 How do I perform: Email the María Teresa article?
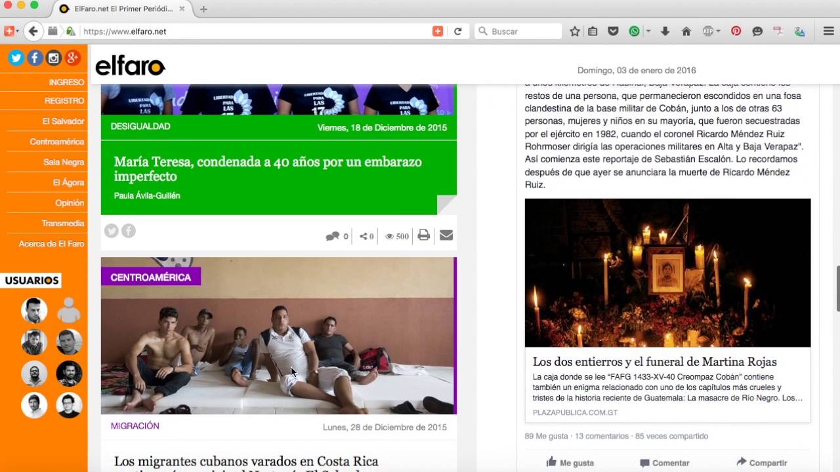click(446, 235)
